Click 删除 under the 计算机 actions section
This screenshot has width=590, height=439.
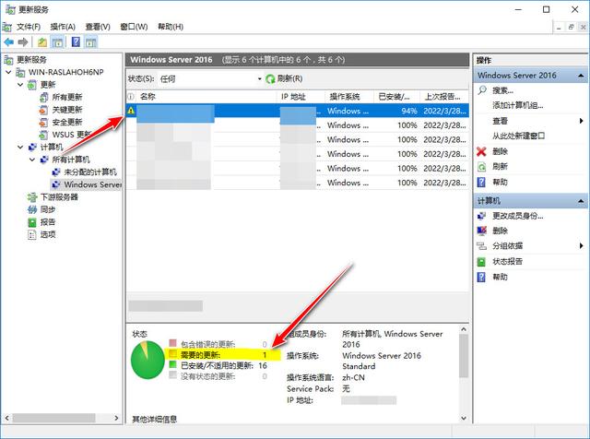[x=500, y=231]
